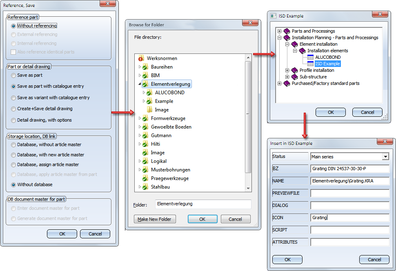The height and width of the screenshot is (271, 396).
Task: Select the Image subfolder under Elementverlegung
Action: click(x=162, y=110)
